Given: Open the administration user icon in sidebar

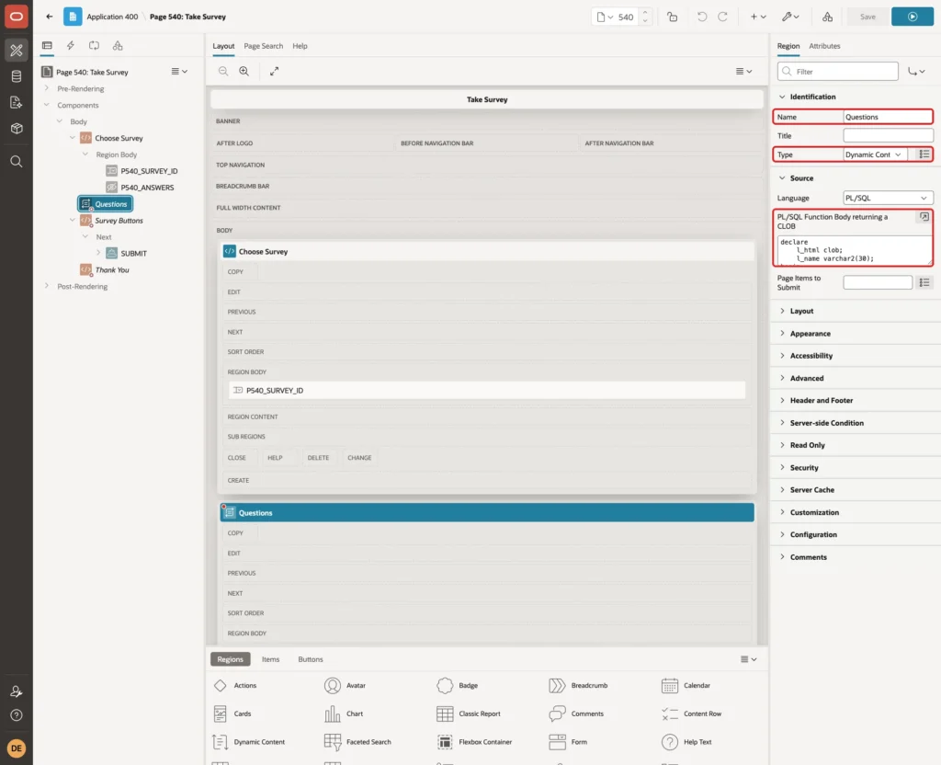Looking at the screenshot, I should 17,691.
